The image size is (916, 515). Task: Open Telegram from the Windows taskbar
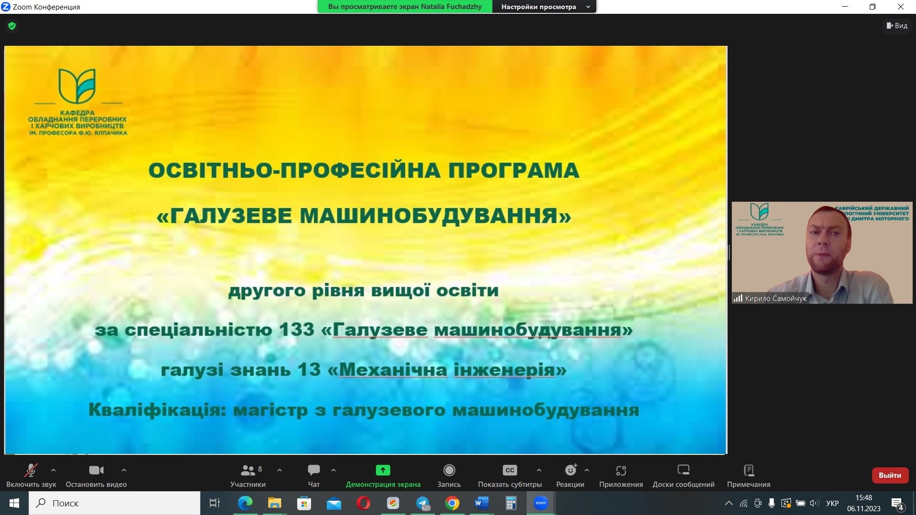click(x=423, y=503)
